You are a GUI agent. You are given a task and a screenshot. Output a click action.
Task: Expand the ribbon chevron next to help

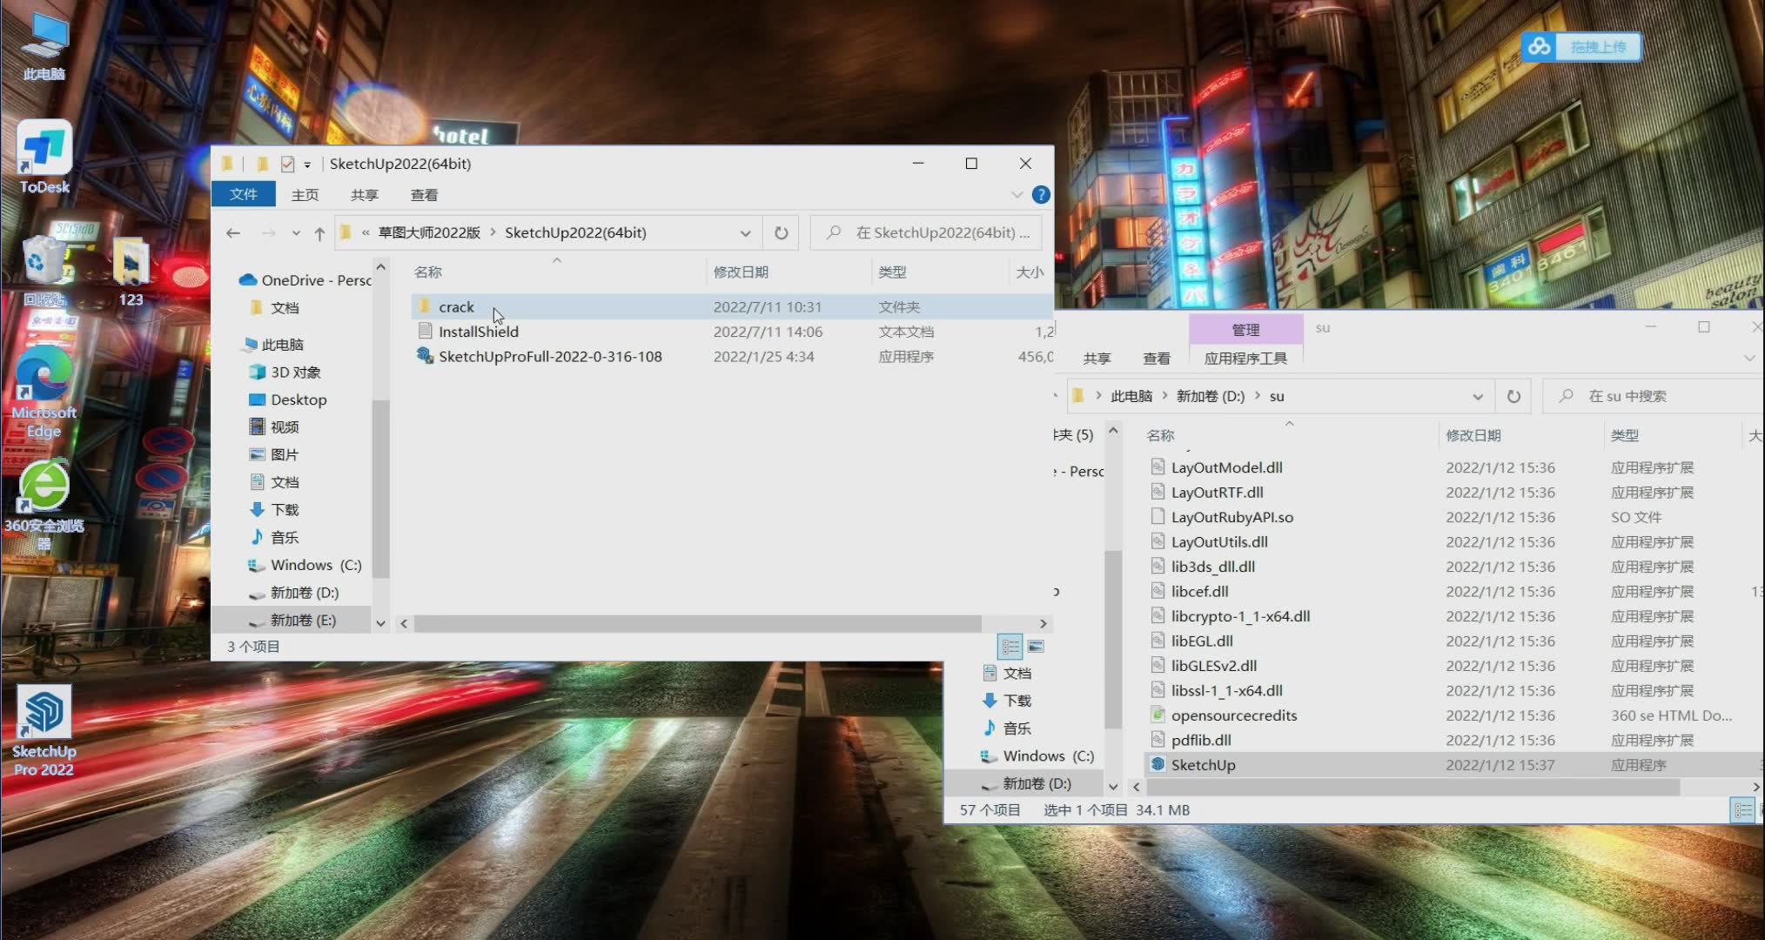[x=1017, y=195]
